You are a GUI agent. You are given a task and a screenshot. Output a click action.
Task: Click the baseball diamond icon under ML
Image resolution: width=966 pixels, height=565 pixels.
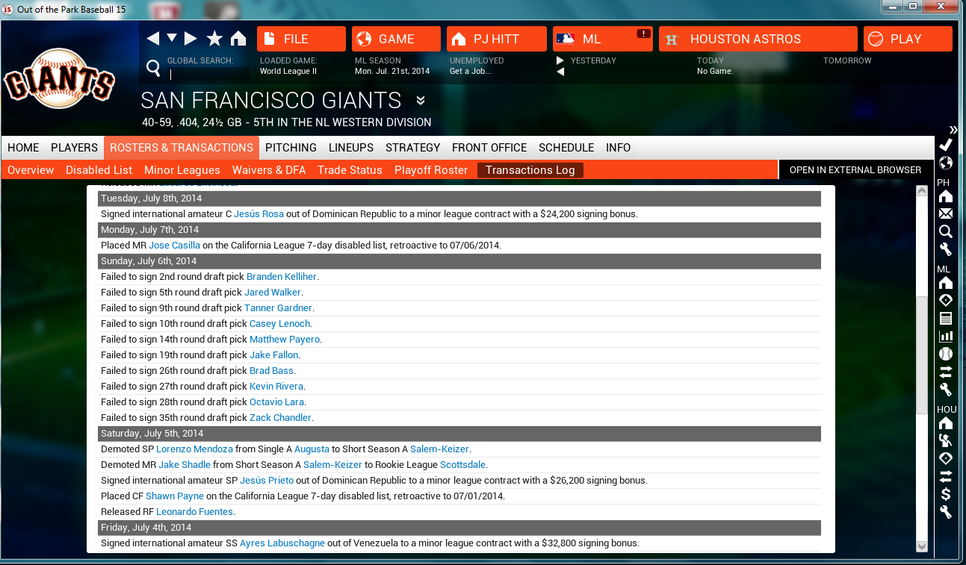coord(945,301)
